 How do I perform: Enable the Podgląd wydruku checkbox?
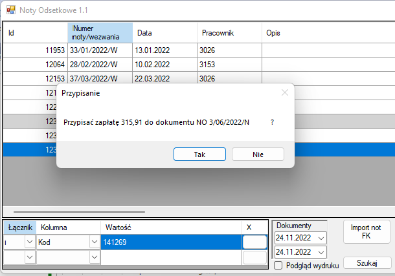tap(278, 265)
